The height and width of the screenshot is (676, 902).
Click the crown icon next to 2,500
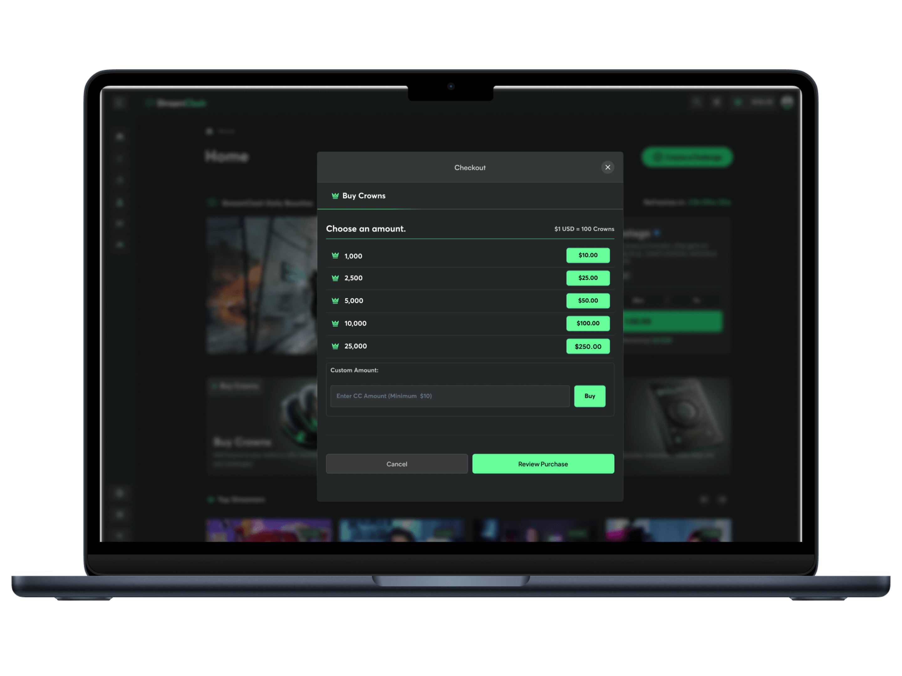[x=335, y=278]
